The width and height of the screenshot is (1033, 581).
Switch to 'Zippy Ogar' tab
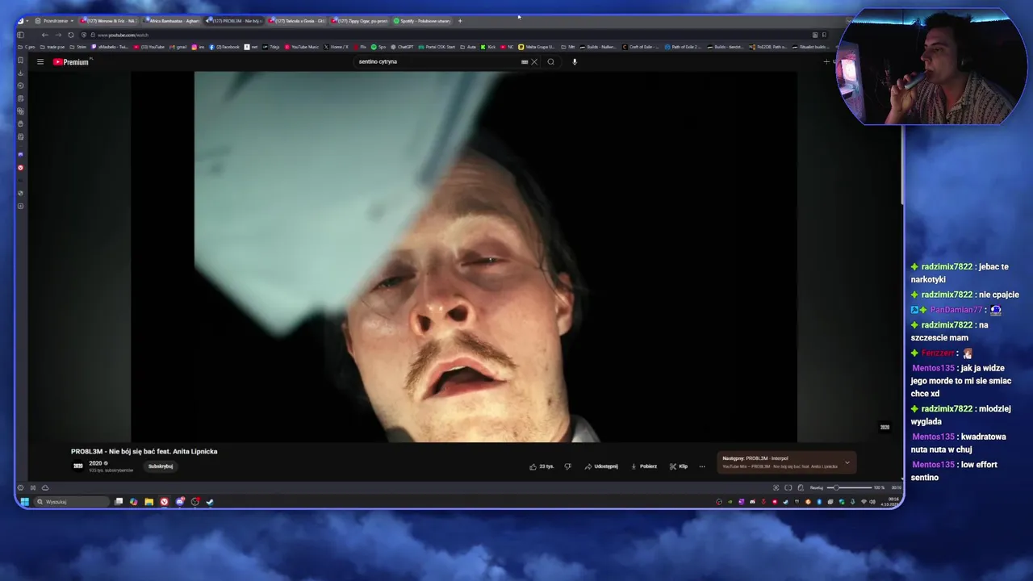coord(360,21)
